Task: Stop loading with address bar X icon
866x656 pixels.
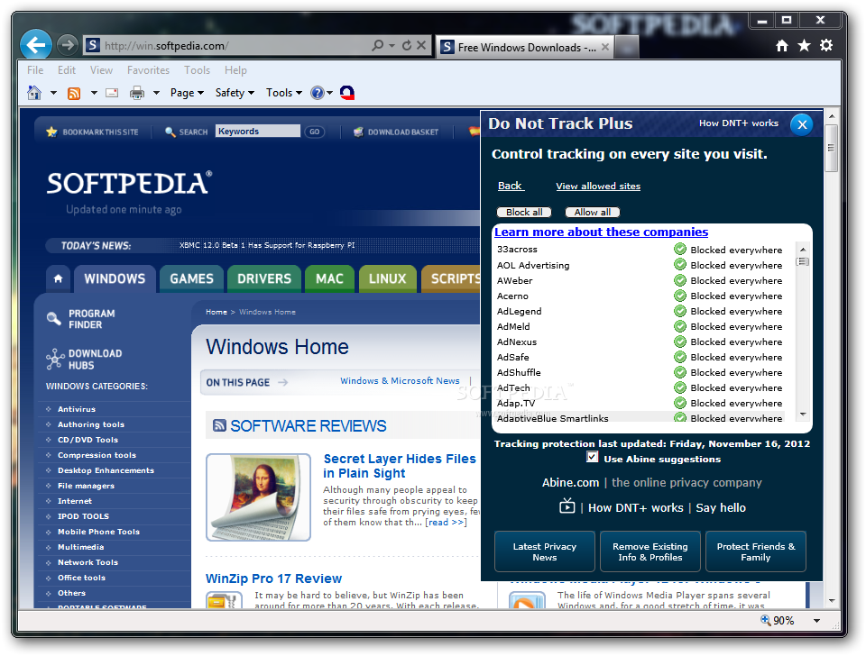Action: (x=421, y=45)
